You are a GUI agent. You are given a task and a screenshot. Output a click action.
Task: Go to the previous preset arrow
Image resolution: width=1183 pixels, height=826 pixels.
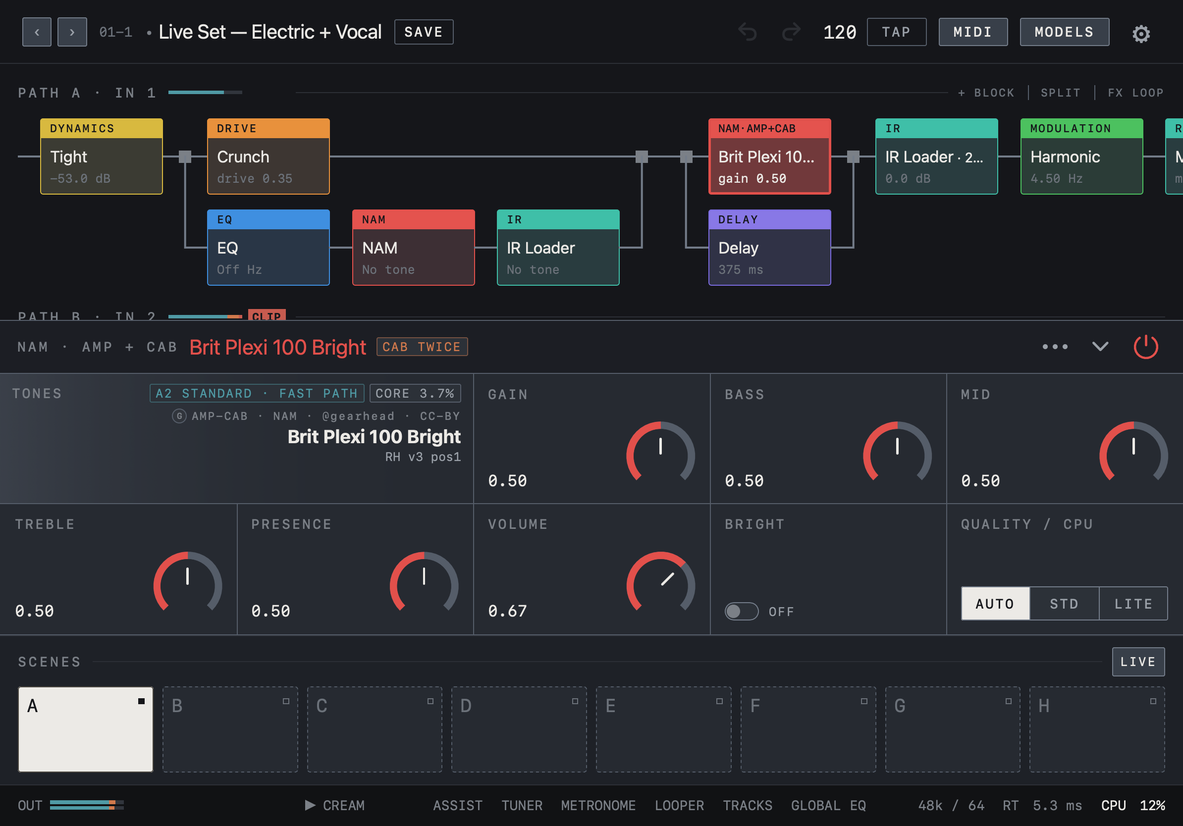coord(37,32)
